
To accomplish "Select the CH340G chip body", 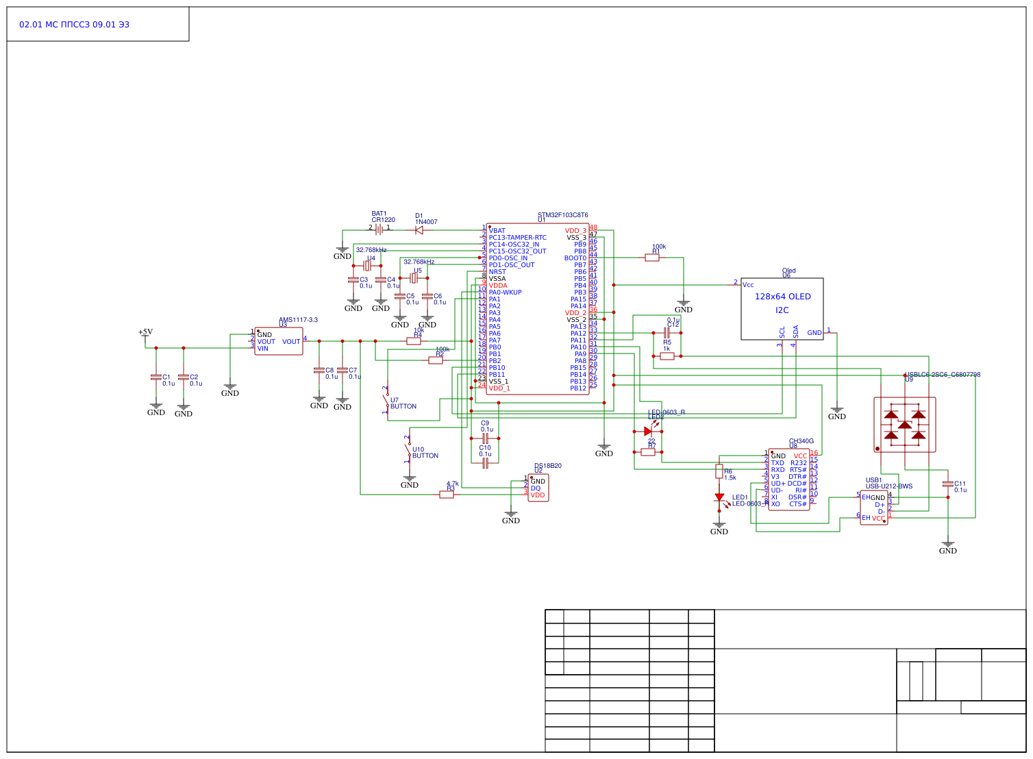I will pyautogui.click(x=789, y=480).
